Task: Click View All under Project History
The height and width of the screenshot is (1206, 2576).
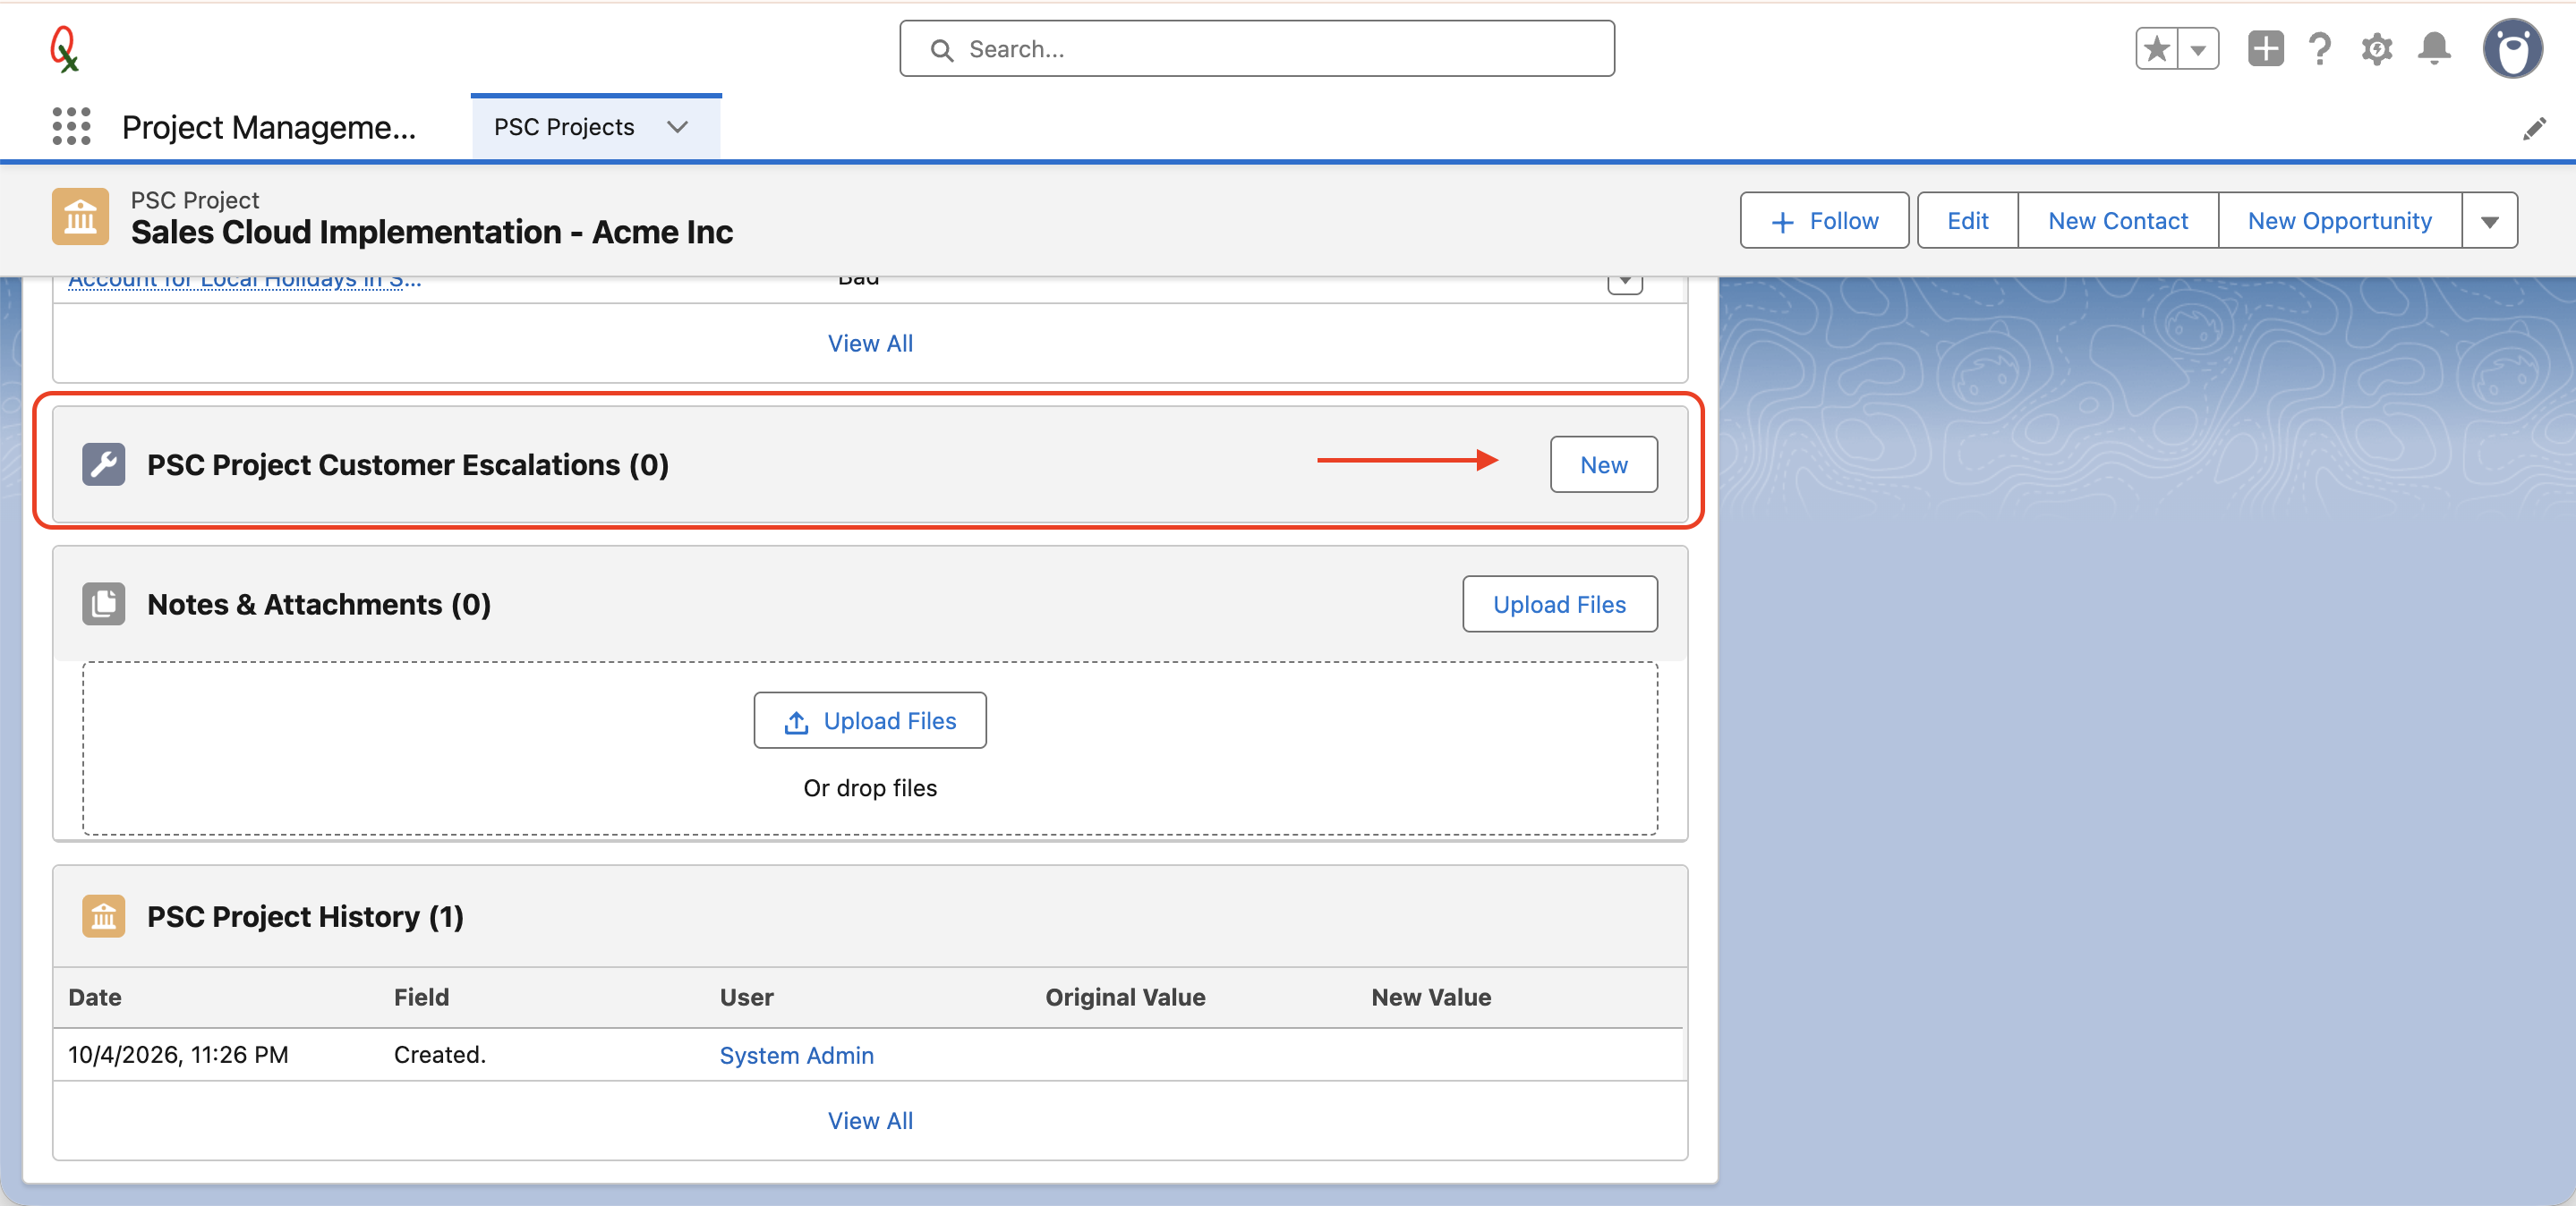Action: pos(870,1120)
